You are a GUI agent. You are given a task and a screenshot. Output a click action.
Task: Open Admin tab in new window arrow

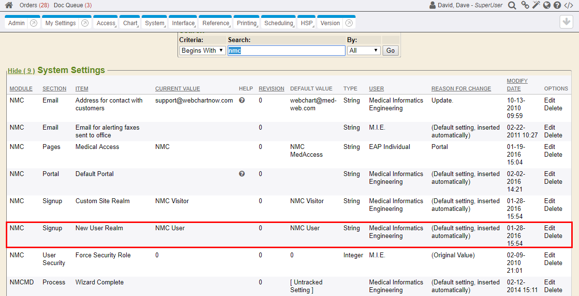(33, 23)
